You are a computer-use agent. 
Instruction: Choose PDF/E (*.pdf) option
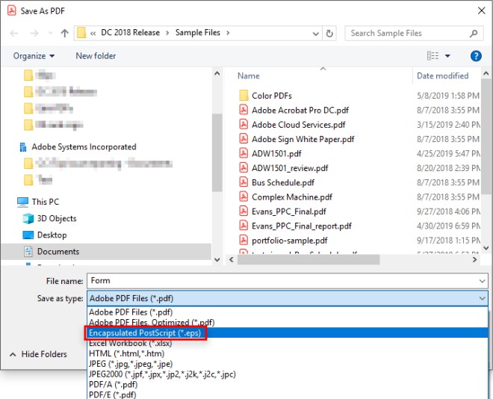(288, 395)
